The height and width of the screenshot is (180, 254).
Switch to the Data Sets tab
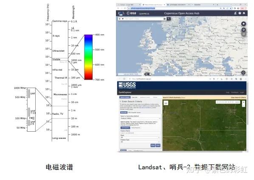[x=135, y=97]
